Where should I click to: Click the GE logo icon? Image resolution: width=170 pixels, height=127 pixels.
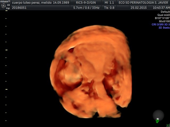pos(3,6)
